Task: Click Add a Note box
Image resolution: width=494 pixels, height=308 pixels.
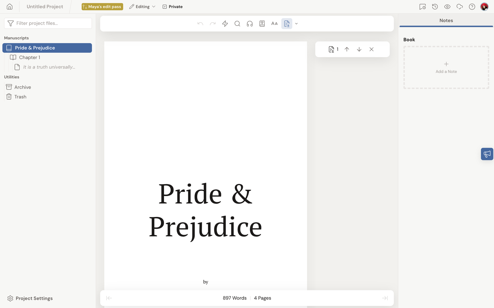Action: [x=446, y=67]
